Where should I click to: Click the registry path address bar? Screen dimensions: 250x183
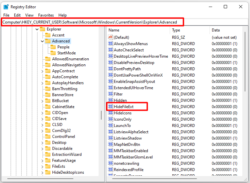click(x=93, y=22)
